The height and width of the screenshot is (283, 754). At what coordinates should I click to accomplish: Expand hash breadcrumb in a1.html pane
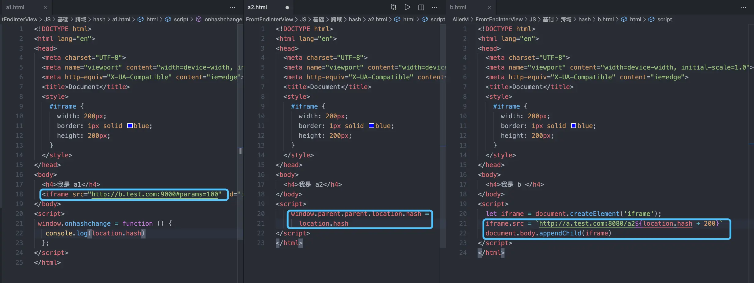click(99, 19)
